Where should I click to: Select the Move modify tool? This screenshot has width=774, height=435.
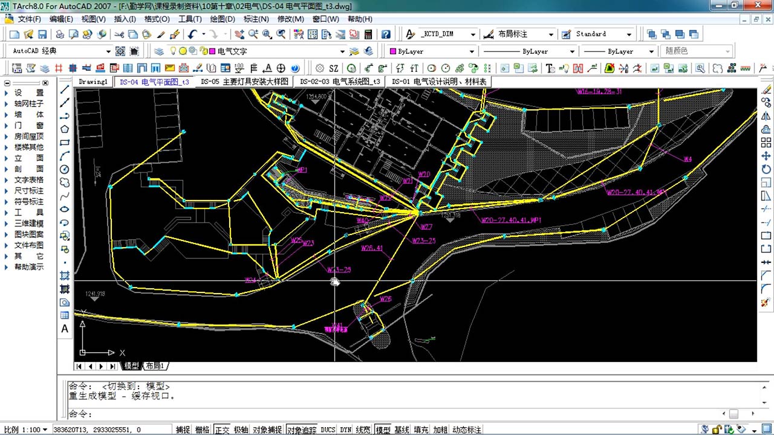pos(766,156)
